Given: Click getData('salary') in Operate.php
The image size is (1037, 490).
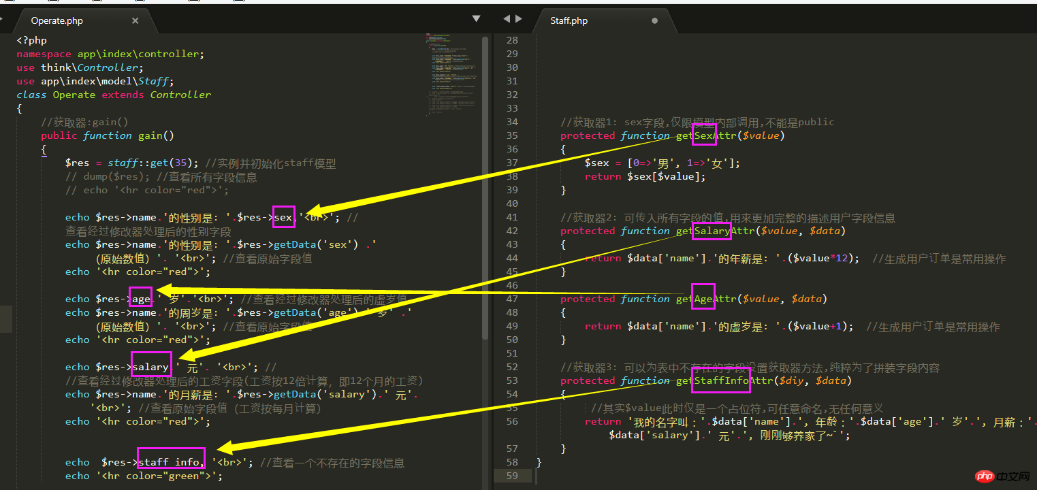Looking at the screenshot, I should click(324, 394).
